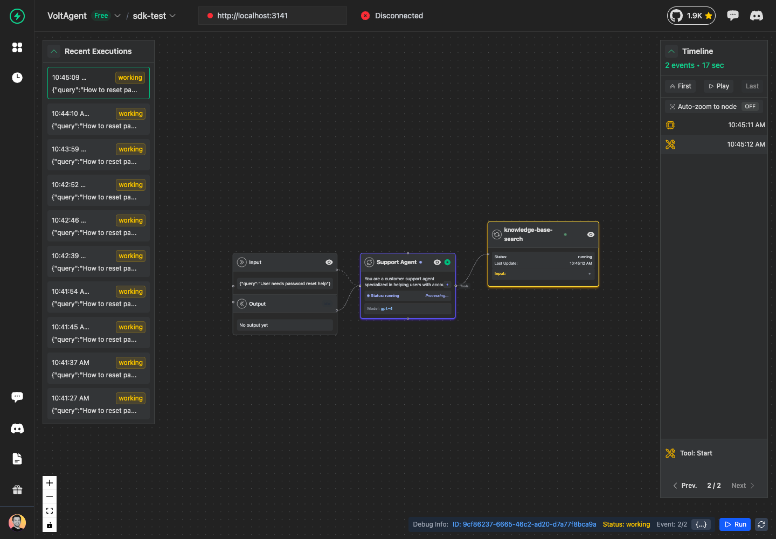This screenshot has width=776, height=539.
Task: Select the 10:45:09 execution entry
Action: [x=99, y=83]
